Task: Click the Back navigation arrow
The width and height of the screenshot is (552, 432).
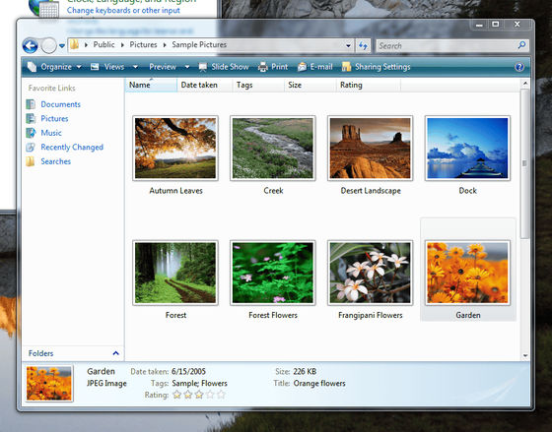Action: [30, 45]
